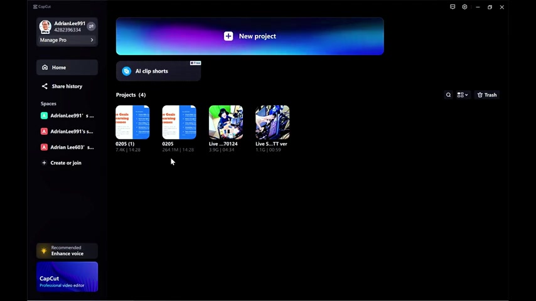Open the Adrian Lee603' s space
This screenshot has height=301, width=536.
point(67,147)
